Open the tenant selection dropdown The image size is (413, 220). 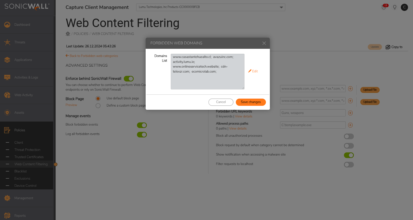pyautogui.click(x=210, y=7)
